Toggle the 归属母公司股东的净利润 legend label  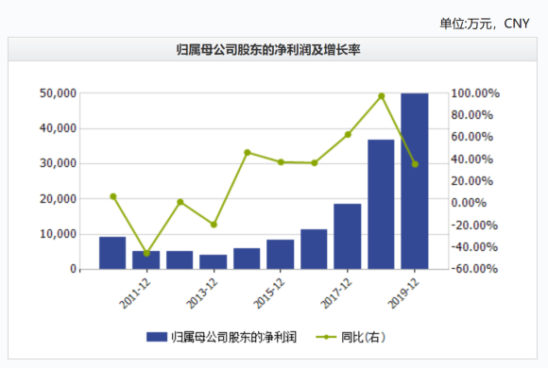[x=233, y=337]
